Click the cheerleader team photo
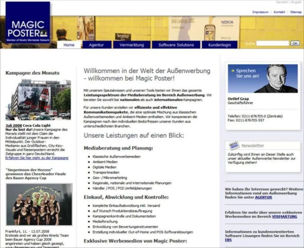Screen dimensions: 304x248 click(x=39, y=204)
